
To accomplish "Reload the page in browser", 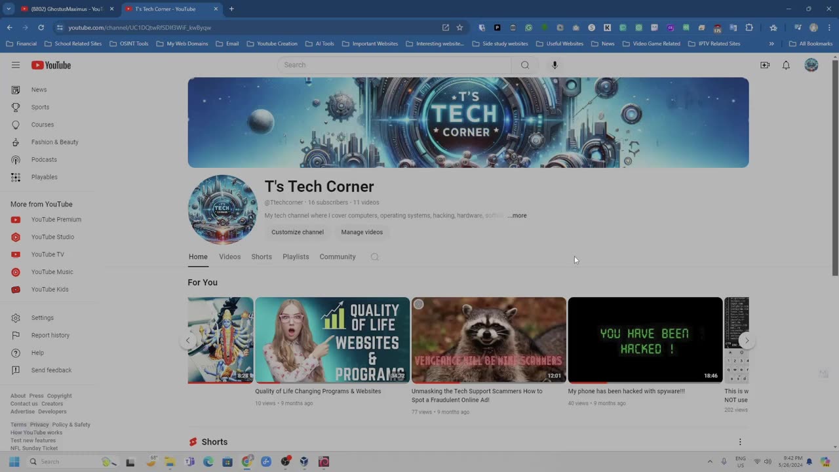I will tap(41, 28).
